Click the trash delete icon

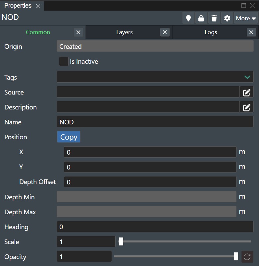pyautogui.click(x=214, y=18)
